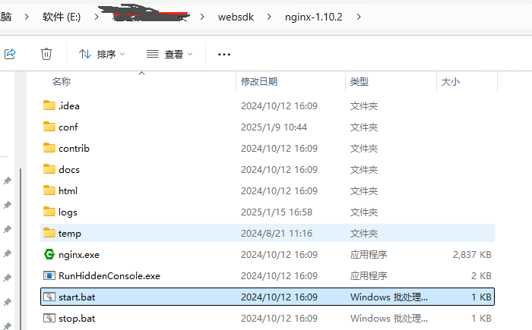
Task: Click the Share icon in toolbar
Action: click(x=10, y=54)
